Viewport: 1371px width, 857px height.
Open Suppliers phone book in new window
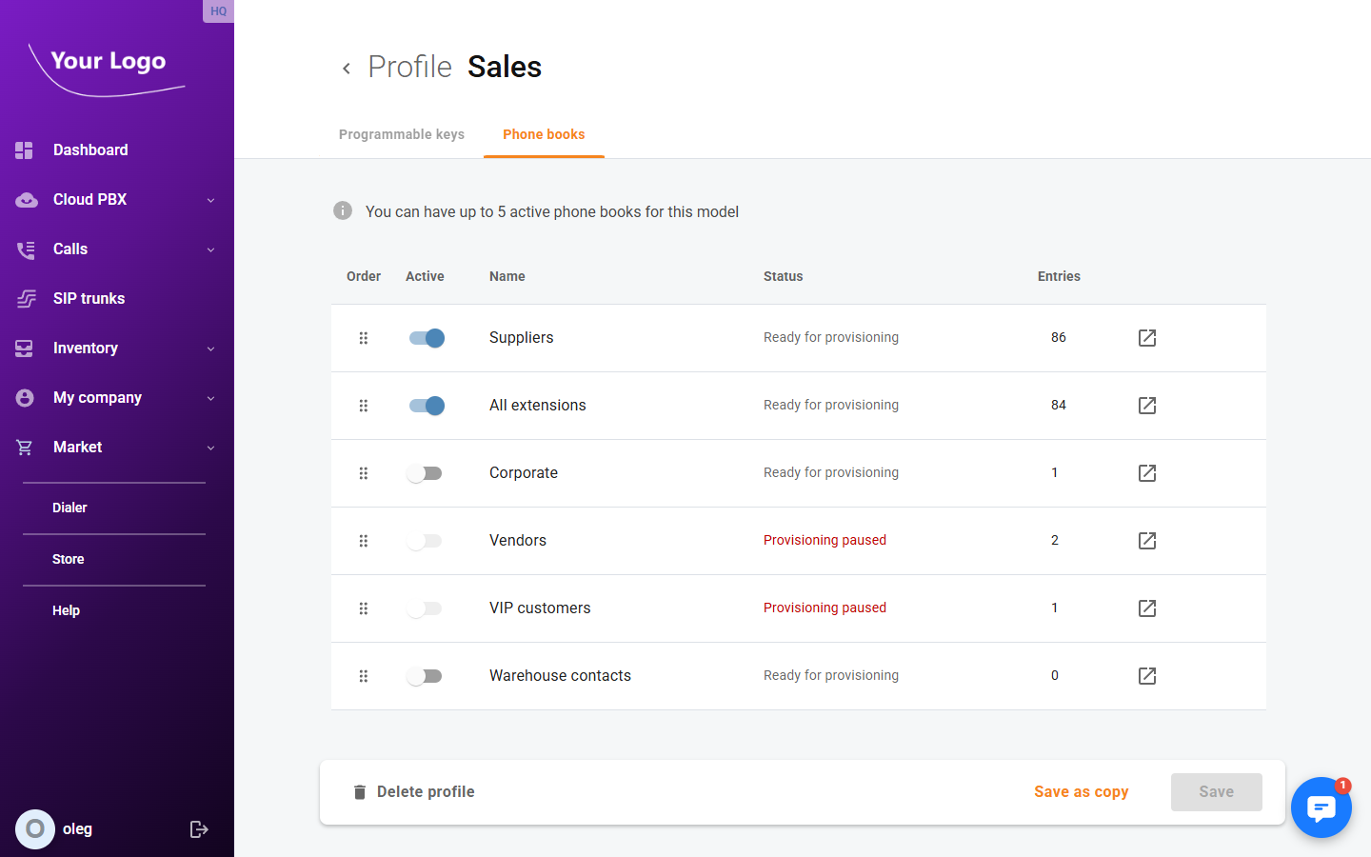click(x=1147, y=338)
